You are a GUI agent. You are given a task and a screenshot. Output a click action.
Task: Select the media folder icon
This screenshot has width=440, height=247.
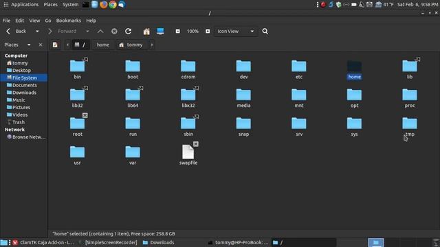pos(243,95)
